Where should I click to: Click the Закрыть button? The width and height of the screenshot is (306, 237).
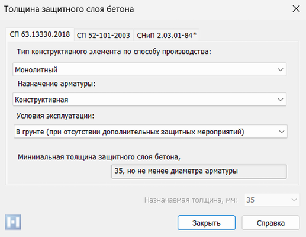[207, 223]
